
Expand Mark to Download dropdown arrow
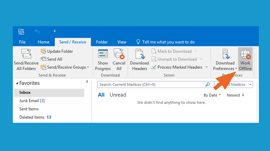[196, 51]
